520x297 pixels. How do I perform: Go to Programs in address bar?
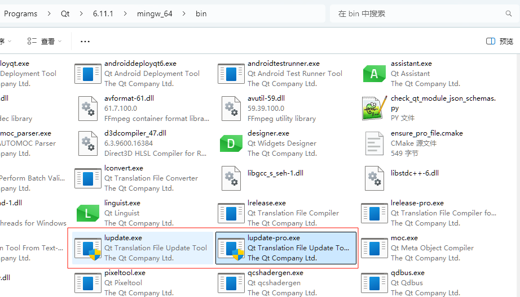point(20,14)
